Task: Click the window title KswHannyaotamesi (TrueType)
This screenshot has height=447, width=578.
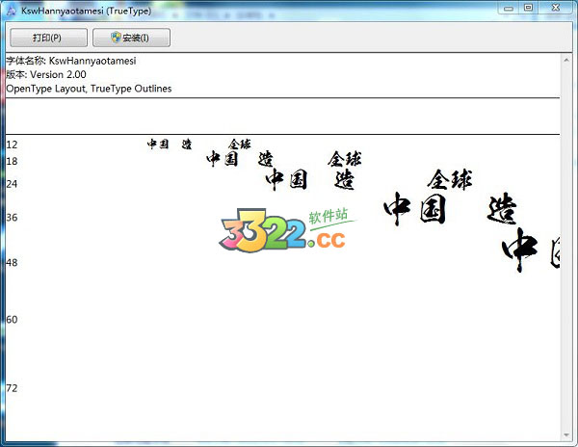Action: 87,11
